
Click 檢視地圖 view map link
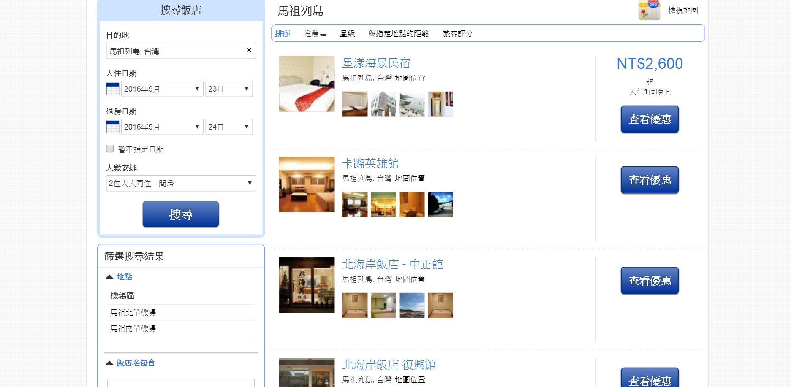(683, 10)
